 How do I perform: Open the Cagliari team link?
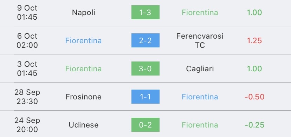tap(200, 68)
